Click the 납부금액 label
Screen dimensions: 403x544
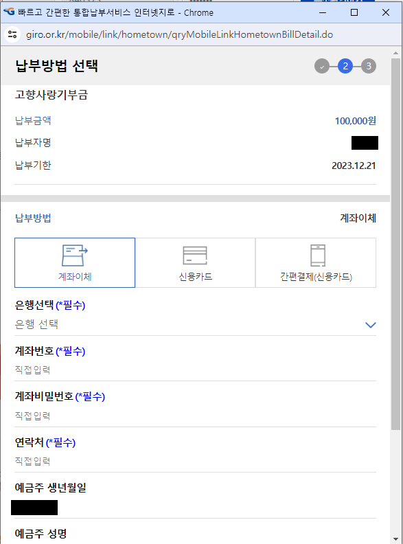(x=33, y=120)
